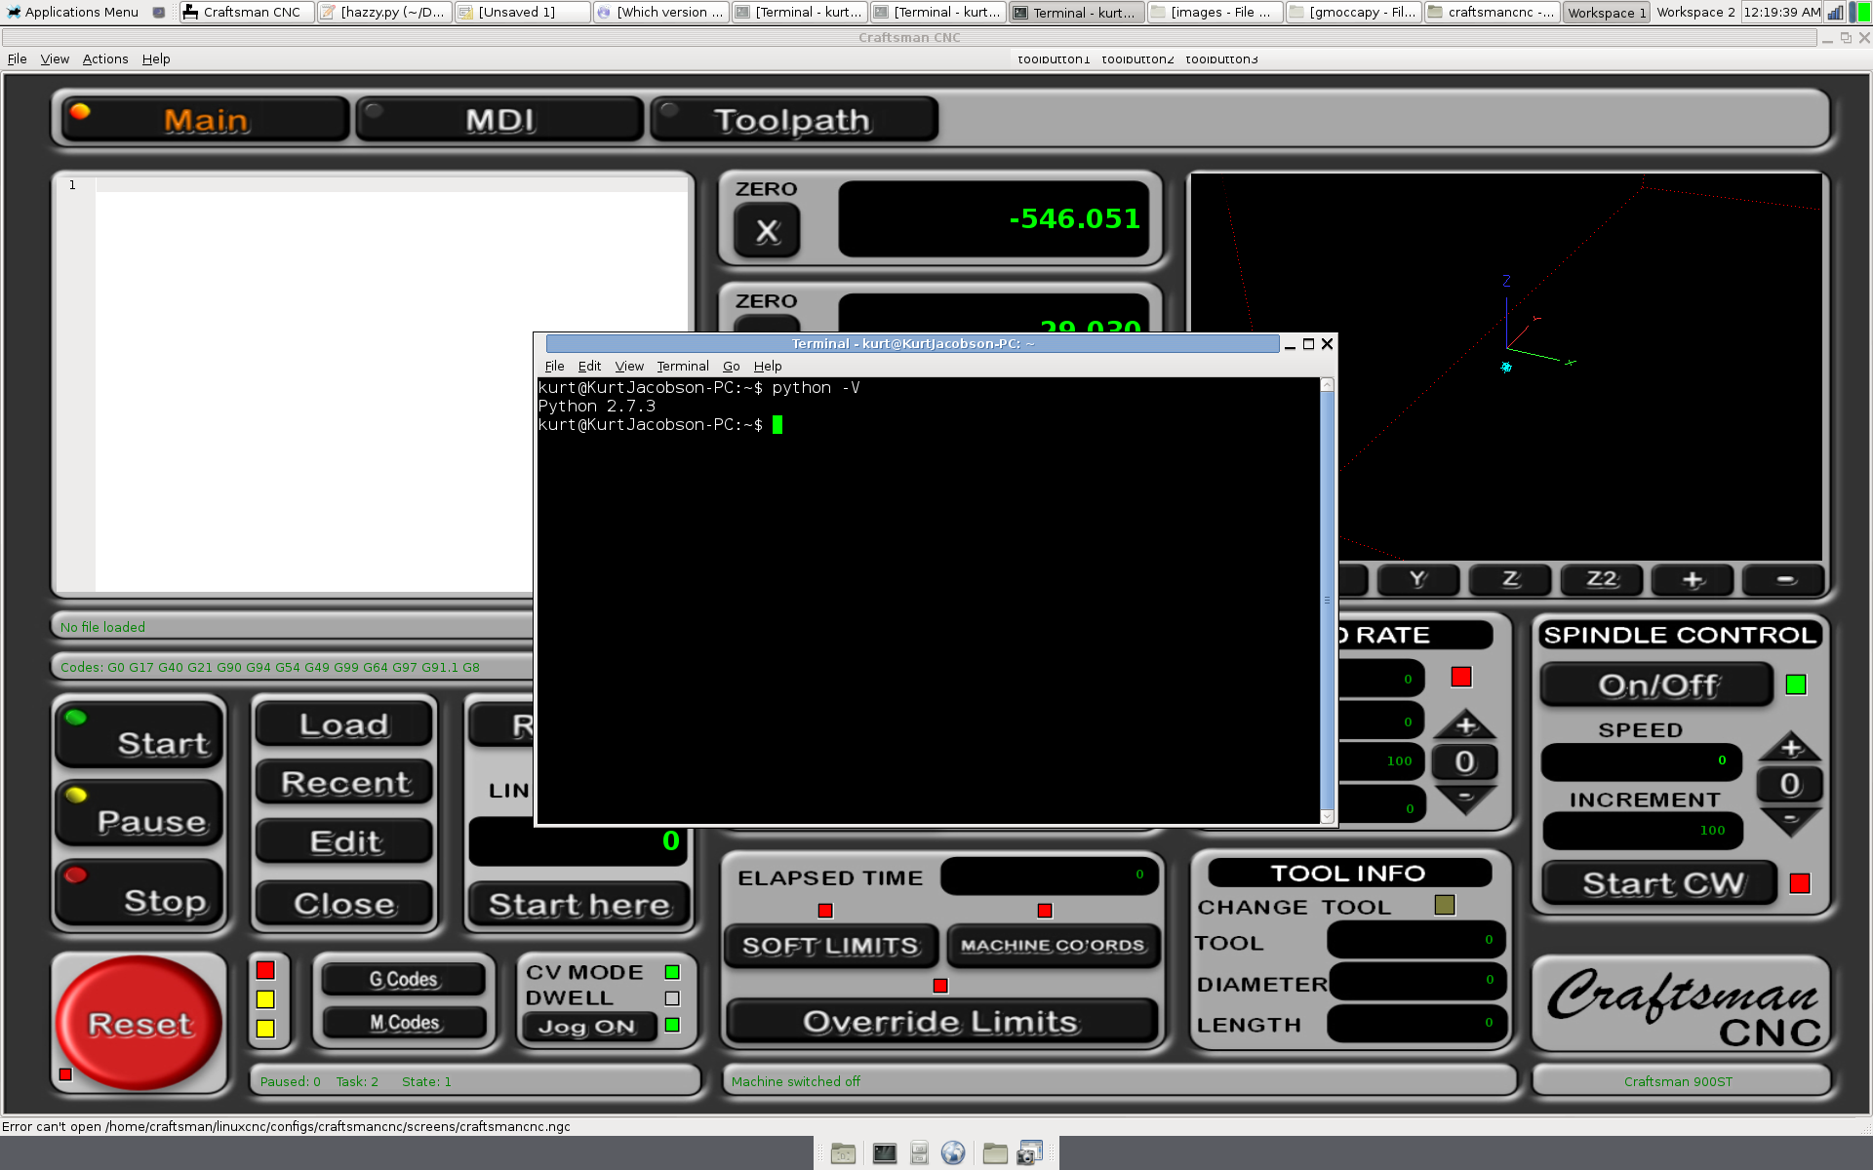Screen dimensions: 1873x1170
Task: Click toolbutton1 in the toolbar
Action: coord(1054,58)
